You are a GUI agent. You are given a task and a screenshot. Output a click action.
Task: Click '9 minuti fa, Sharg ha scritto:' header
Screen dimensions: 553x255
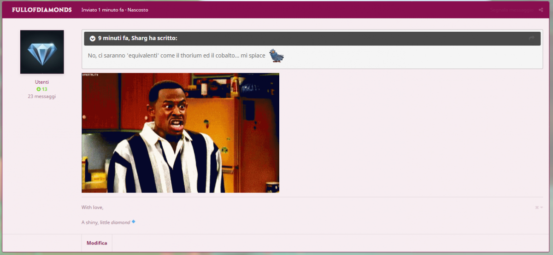(x=138, y=38)
